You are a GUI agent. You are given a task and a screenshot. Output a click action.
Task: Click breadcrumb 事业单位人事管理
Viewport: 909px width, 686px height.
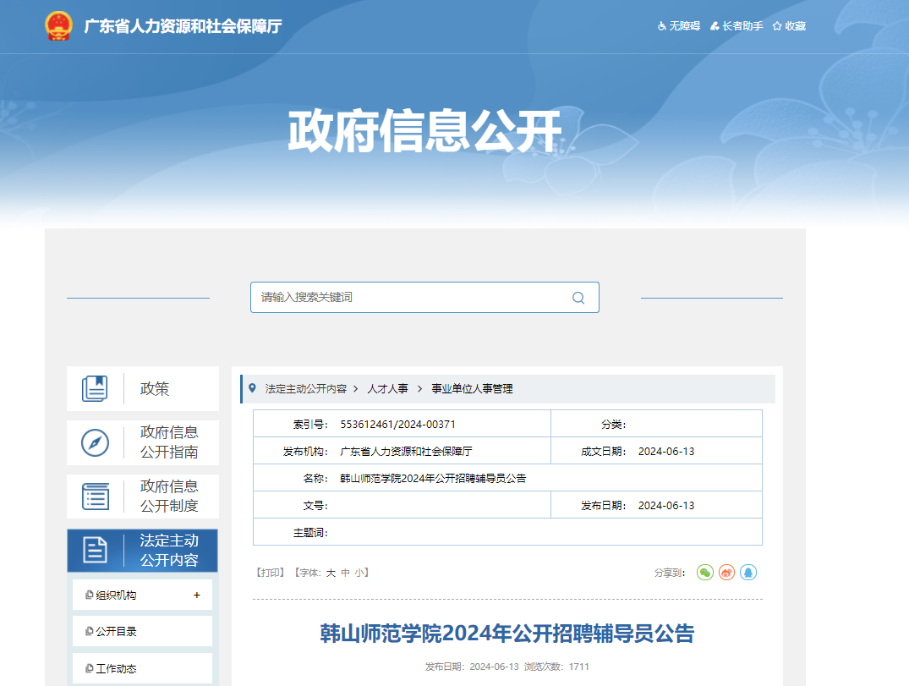473,388
